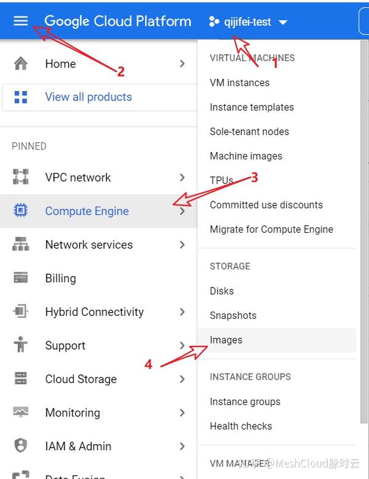Screen dimensions: 369x479
Task: Select Images under Storage
Action: click(x=226, y=340)
